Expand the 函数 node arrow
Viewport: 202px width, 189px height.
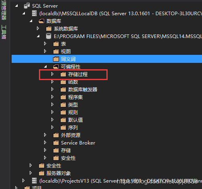(52, 82)
